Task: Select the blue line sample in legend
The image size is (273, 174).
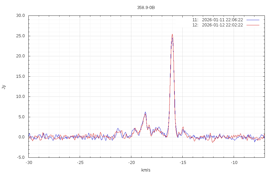Action: coord(253,20)
